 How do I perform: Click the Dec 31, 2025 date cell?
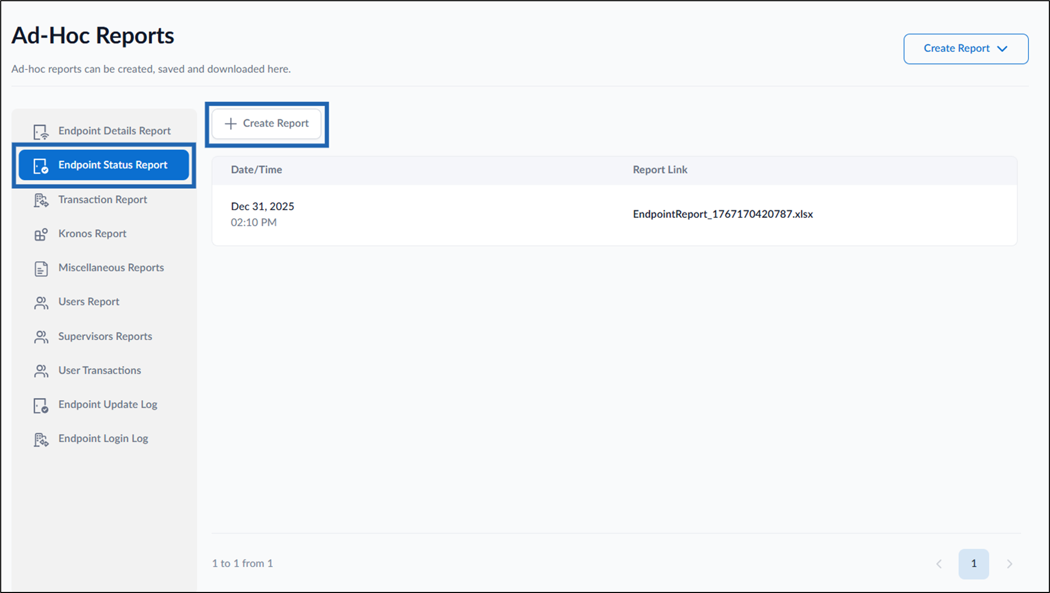click(x=262, y=206)
